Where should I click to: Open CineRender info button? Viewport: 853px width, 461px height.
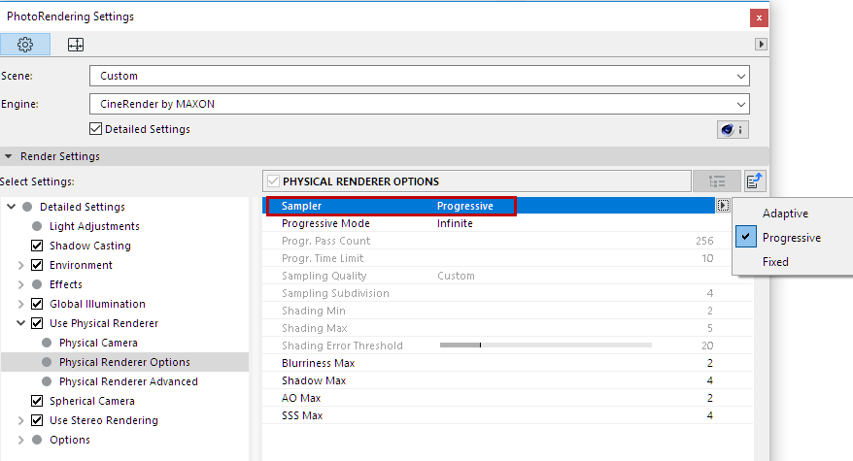(733, 129)
